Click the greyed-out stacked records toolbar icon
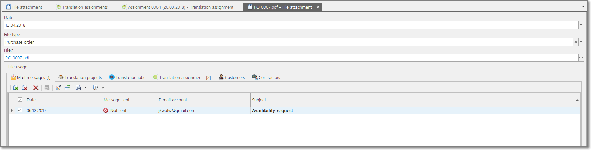 47,88
